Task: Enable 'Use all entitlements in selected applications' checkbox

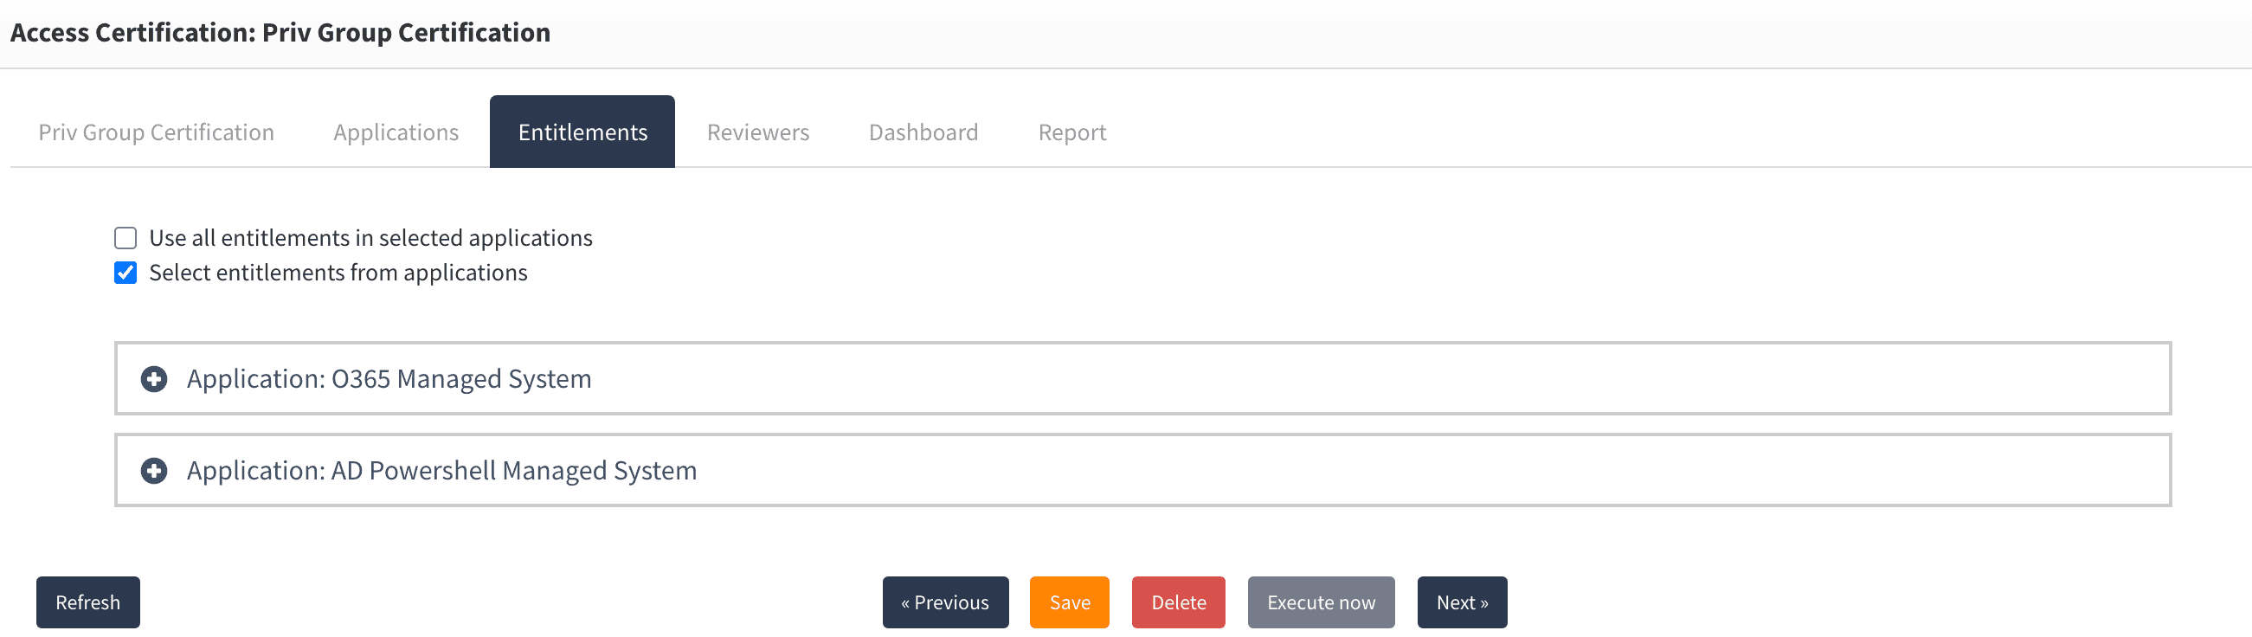Action: tap(125, 239)
